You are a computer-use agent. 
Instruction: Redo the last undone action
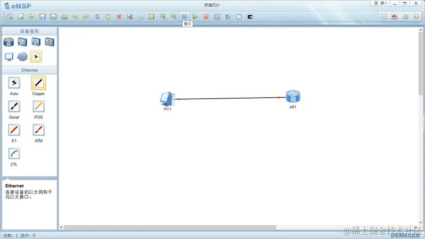click(x=86, y=17)
